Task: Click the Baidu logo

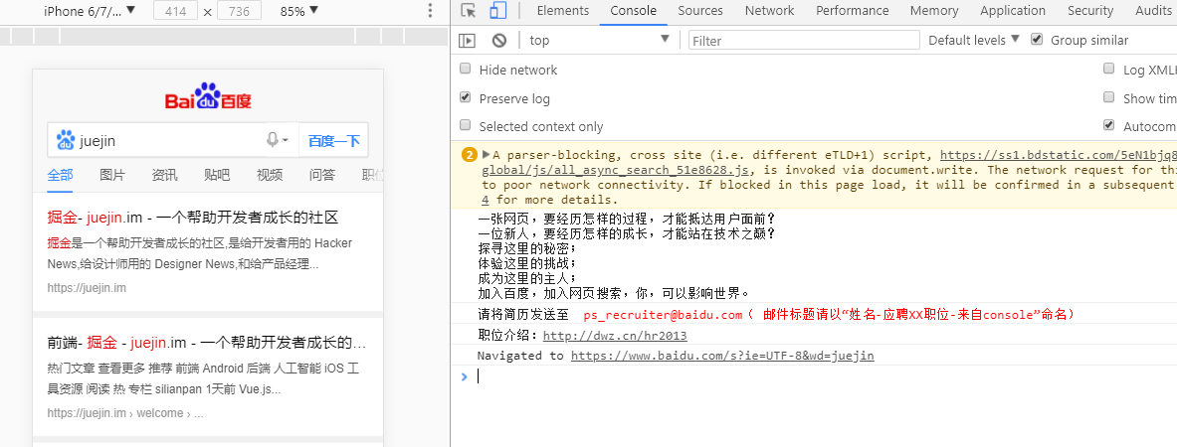Action: [208, 96]
